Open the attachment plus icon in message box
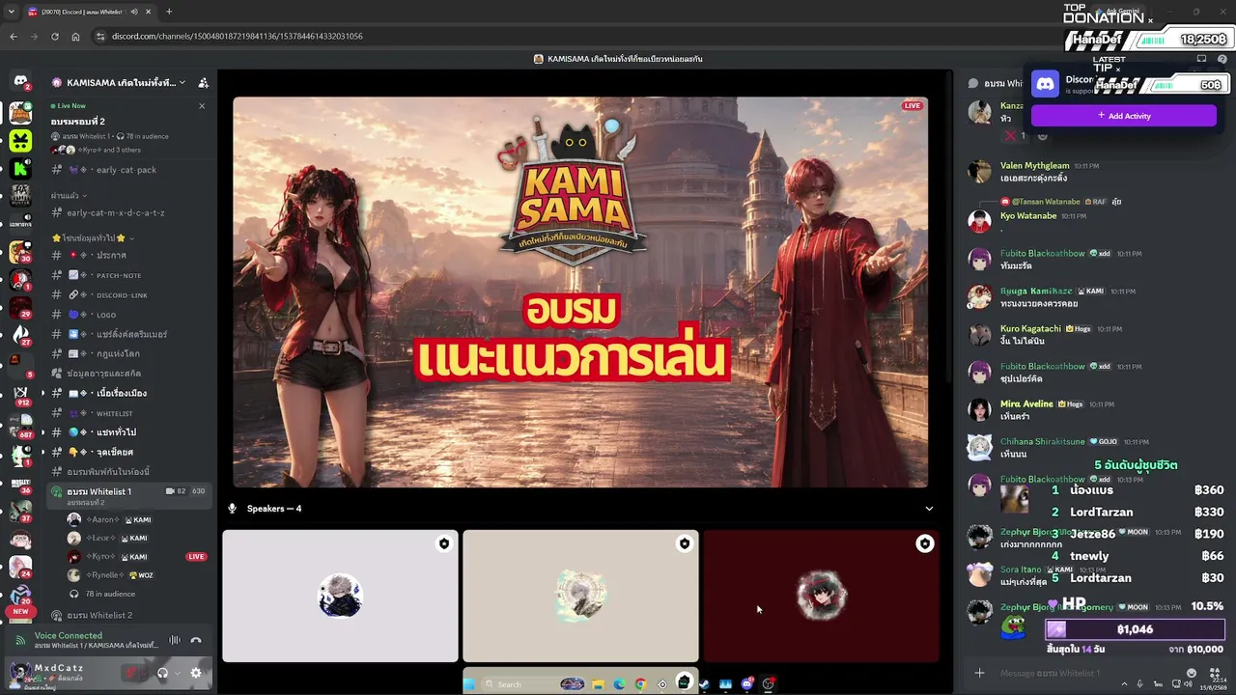This screenshot has width=1236, height=695. pos(979,673)
